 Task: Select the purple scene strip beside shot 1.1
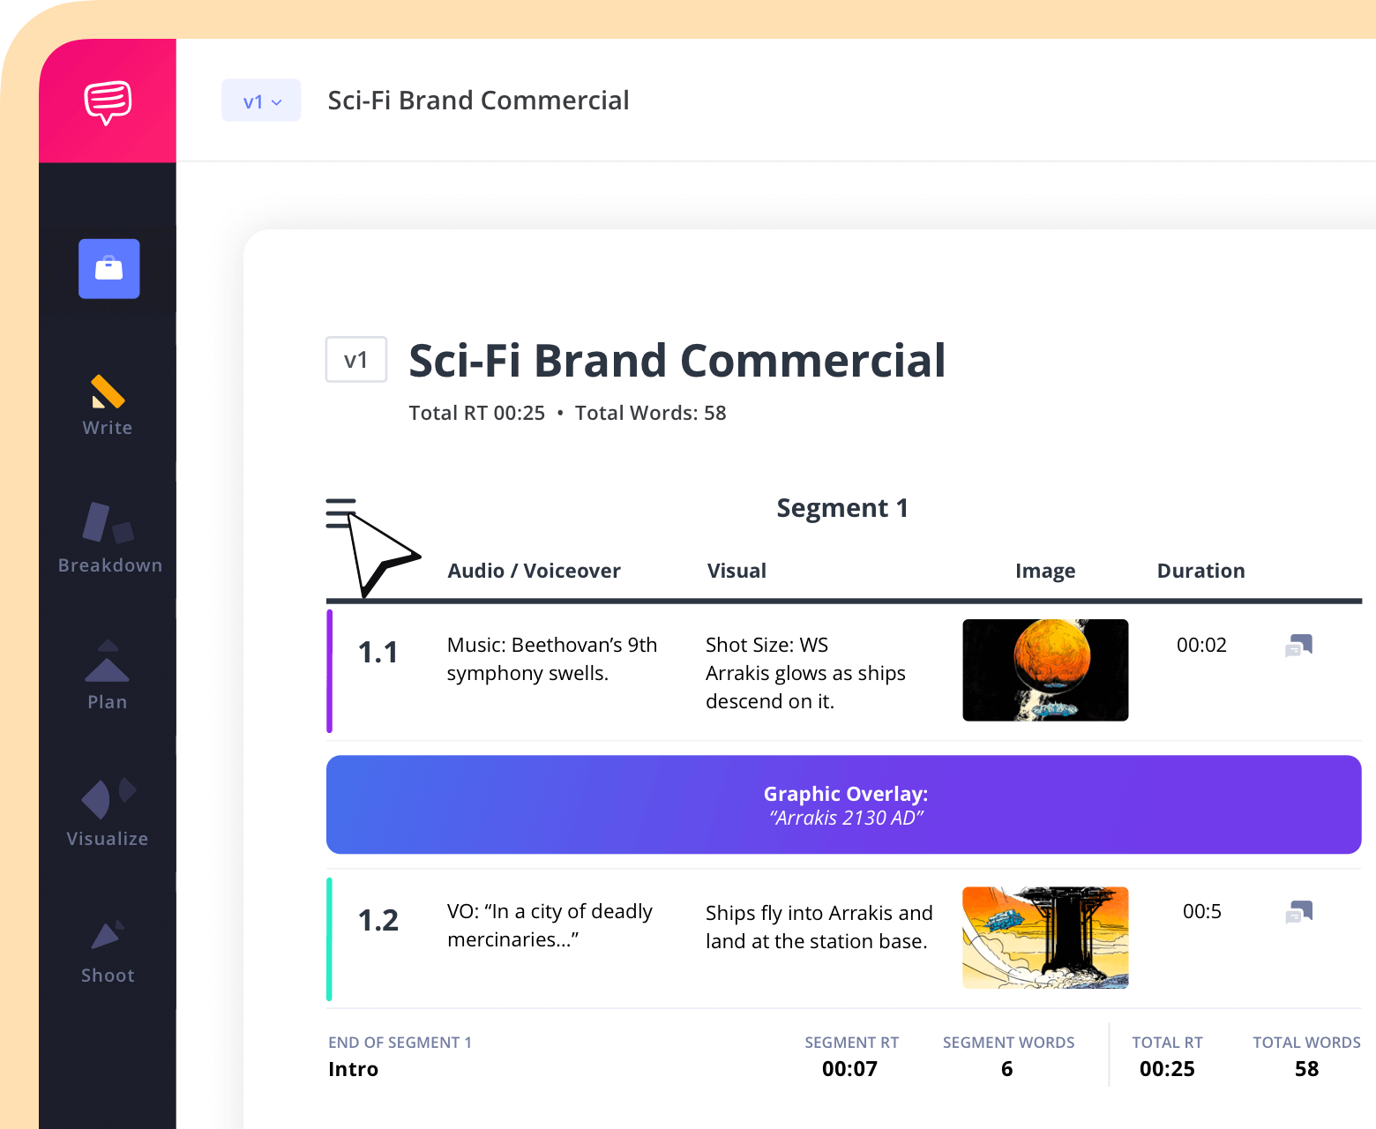click(x=330, y=670)
